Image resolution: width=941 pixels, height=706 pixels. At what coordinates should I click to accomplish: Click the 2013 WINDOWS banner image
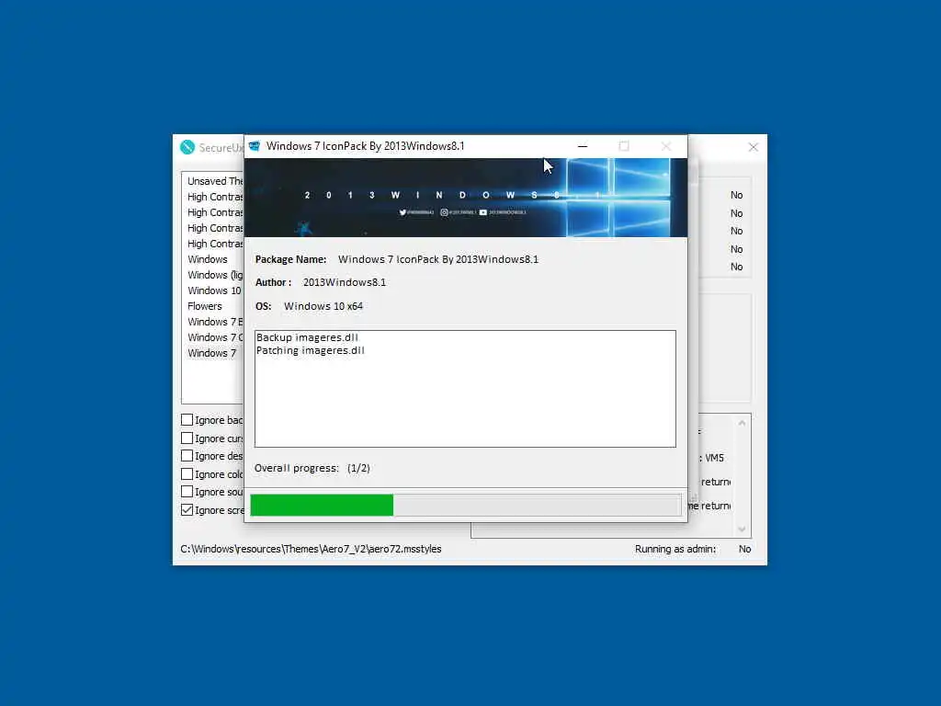tap(466, 198)
